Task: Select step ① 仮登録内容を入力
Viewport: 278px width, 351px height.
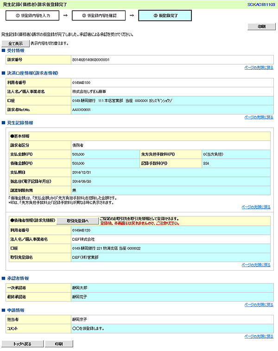Action: 32,16
